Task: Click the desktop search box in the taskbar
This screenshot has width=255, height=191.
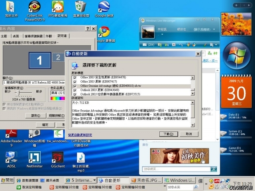Action: [180, 187]
